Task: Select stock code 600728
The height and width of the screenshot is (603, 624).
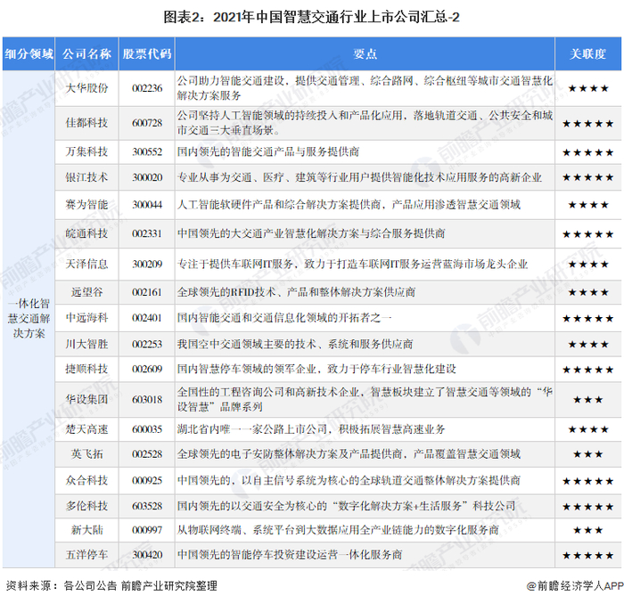Action: [147, 123]
